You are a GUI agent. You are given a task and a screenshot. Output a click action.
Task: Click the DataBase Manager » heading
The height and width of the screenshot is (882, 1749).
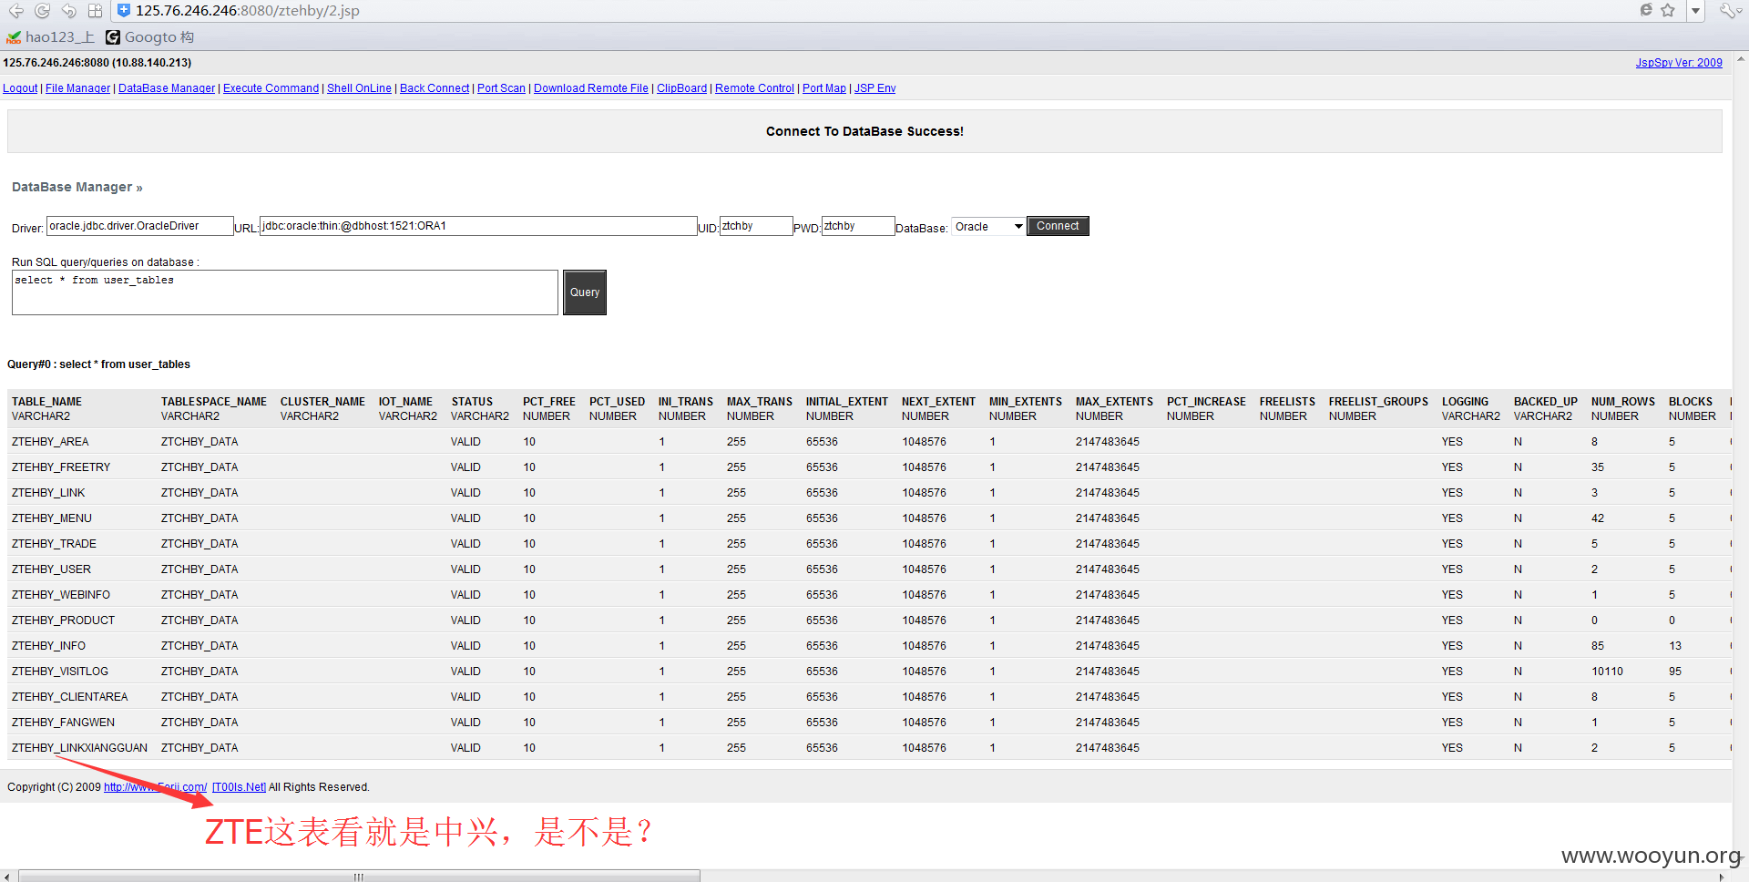point(77,187)
